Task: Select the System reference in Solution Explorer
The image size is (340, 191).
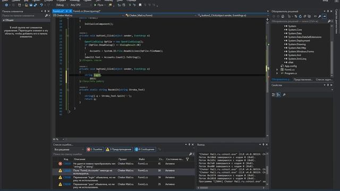Action: pos(292,26)
